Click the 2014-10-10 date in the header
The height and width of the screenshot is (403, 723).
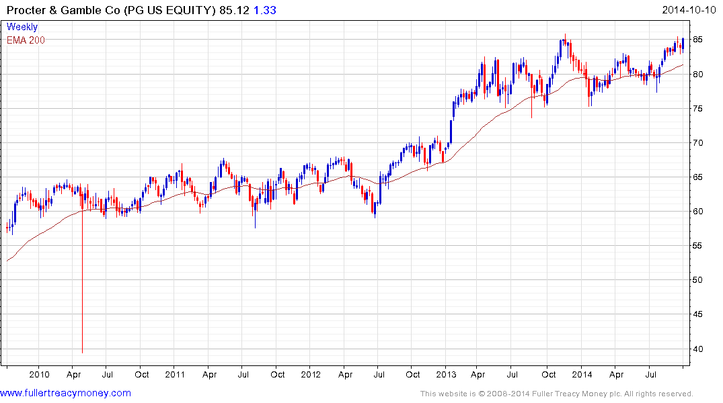pyautogui.click(x=690, y=10)
